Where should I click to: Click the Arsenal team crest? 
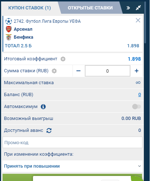coord(9,29)
